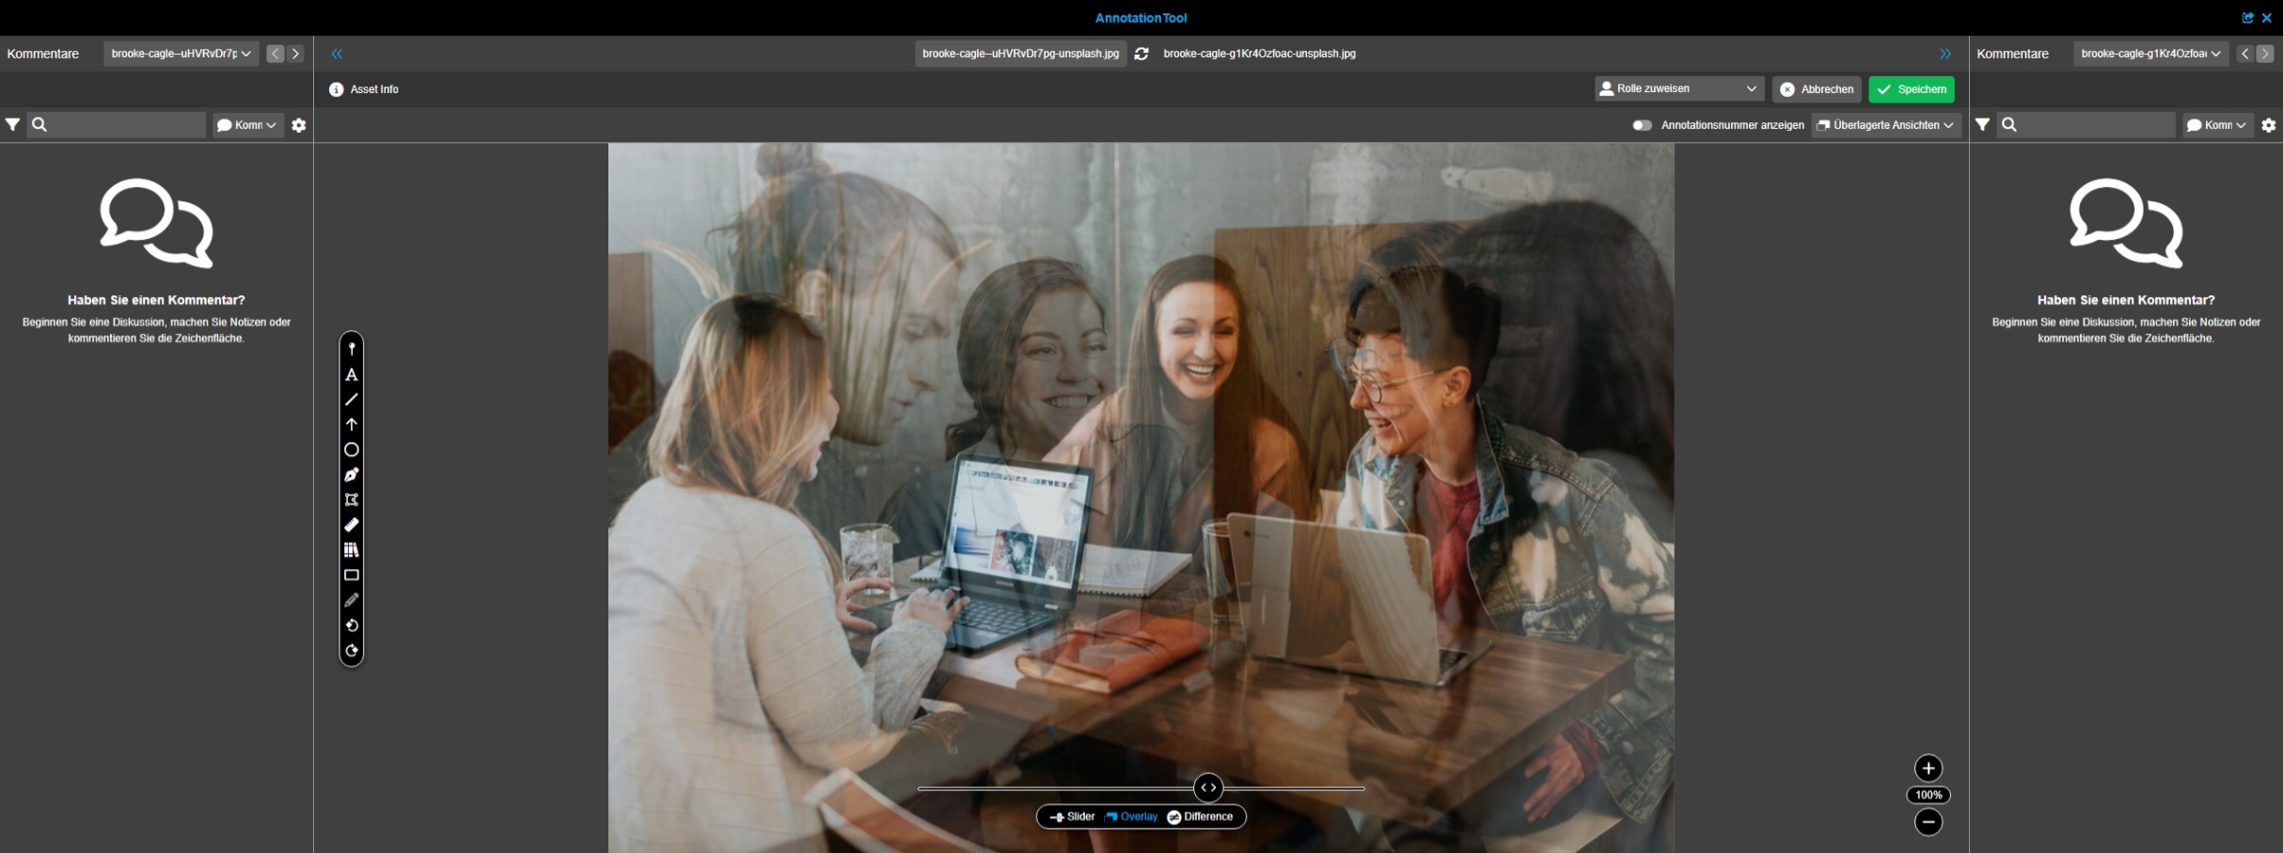Image resolution: width=2283 pixels, height=853 pixels.
Task: Open the books library tool
Action: point(352,550)
